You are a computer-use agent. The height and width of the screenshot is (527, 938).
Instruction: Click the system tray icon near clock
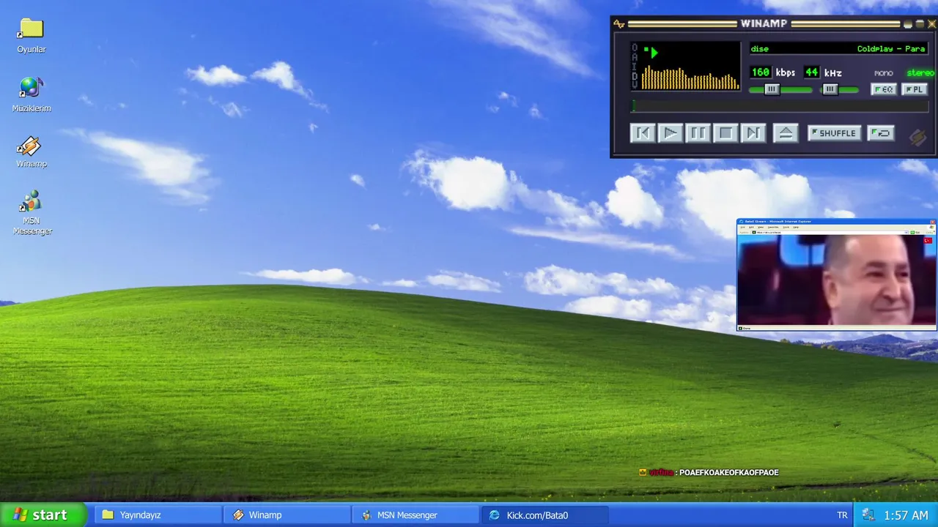tap(869, 515)
